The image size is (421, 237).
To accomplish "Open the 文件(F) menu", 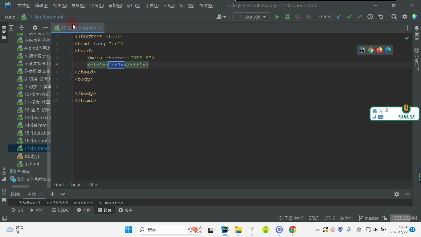I will click(x=24, y=6).
